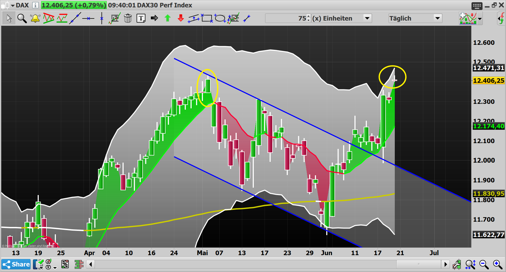Expand the indicator menu arrow
This screenshot has width=506, height=272.
480,18
